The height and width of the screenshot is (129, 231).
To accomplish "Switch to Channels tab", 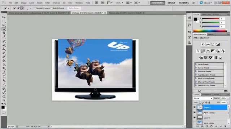I will pos(206,95).
